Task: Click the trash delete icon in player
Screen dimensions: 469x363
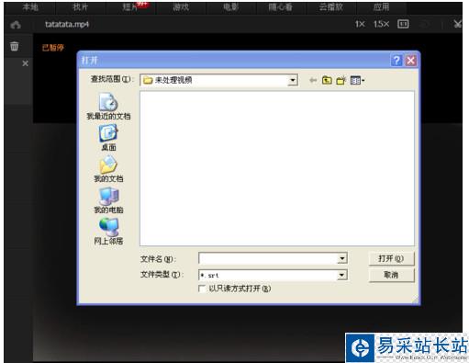Action: [x=15, y=46]
